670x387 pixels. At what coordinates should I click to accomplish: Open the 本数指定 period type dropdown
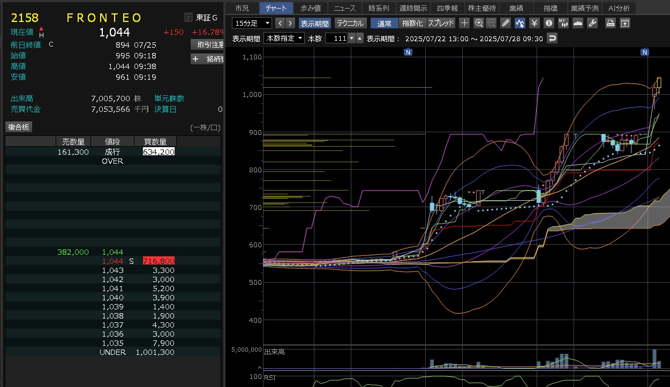(285, 38)
